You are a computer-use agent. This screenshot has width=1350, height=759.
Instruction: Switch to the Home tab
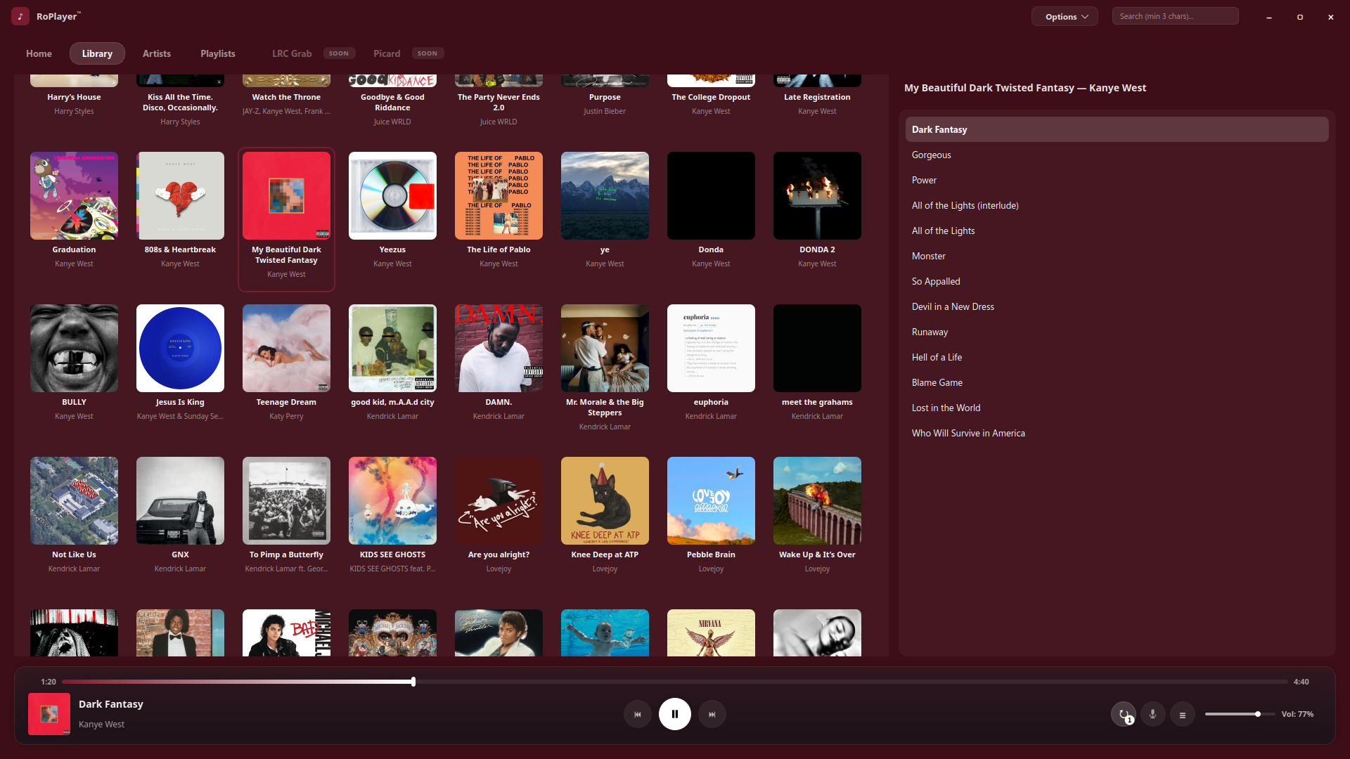(x=39, y=53)
